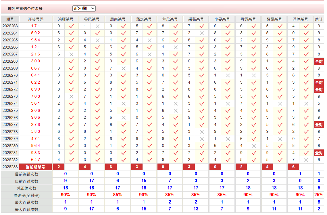Select period number 2026271
The image size is (327, 215).
(10, 82)
